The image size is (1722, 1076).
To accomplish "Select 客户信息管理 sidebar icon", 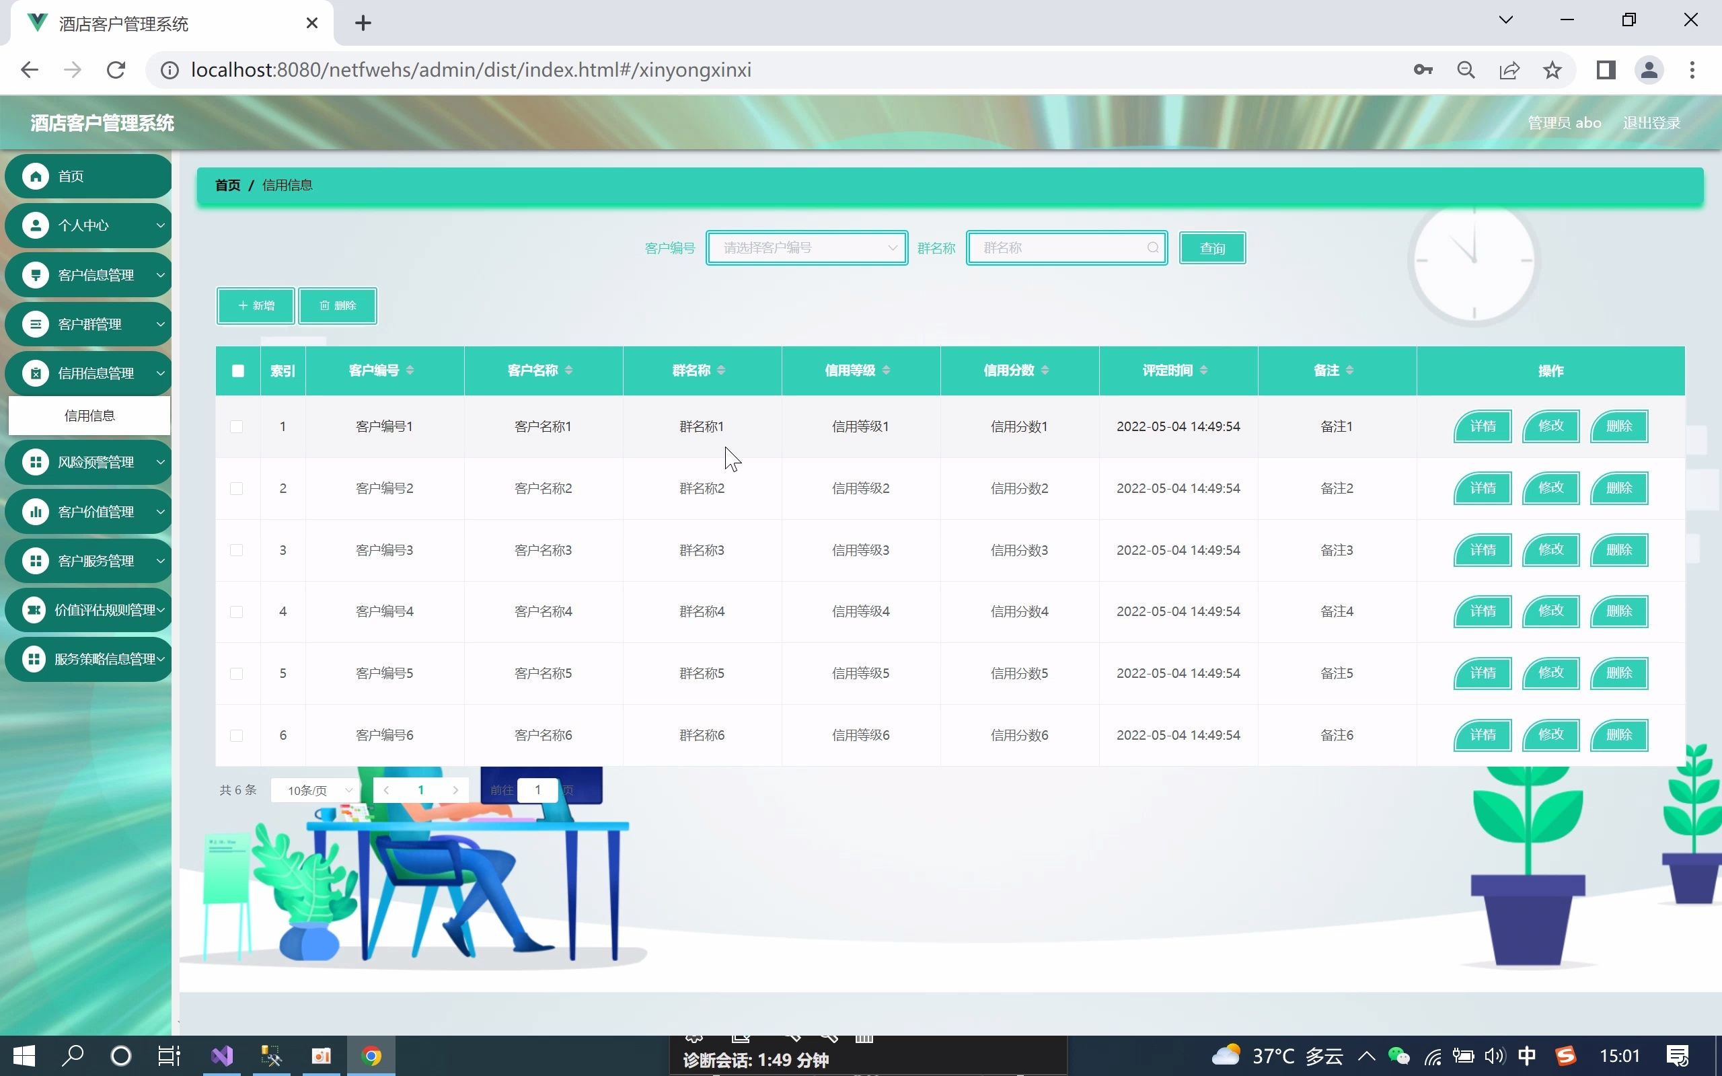I will point(36,274).
